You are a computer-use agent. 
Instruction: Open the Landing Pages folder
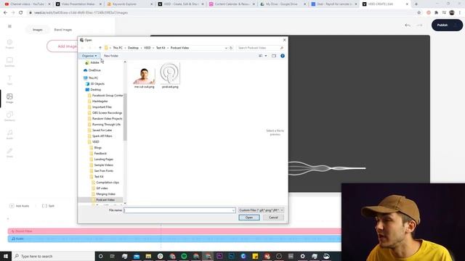click(x=103, y=159)
